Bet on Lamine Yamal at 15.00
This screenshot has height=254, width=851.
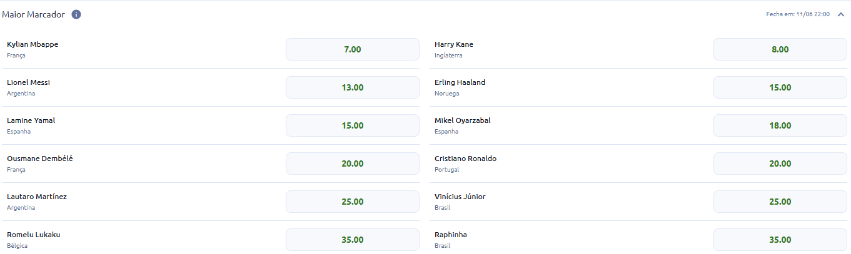point(353,125)
